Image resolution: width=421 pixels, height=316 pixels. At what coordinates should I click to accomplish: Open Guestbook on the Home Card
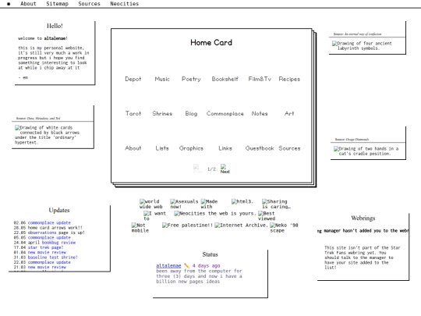coord(260,148)
